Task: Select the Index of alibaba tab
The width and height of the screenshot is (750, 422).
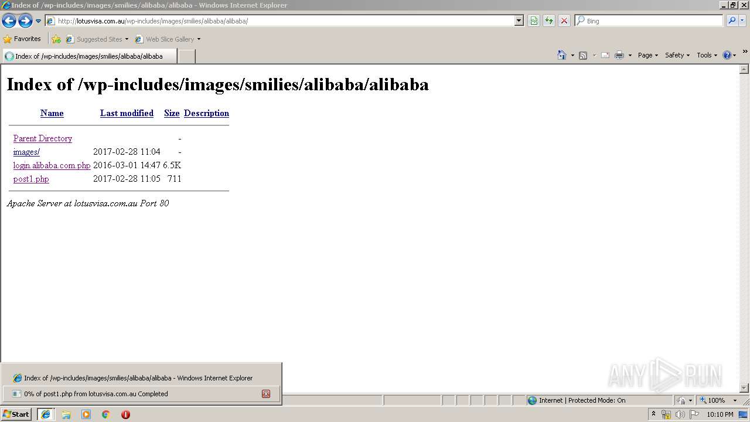Action: pos(90,56)
